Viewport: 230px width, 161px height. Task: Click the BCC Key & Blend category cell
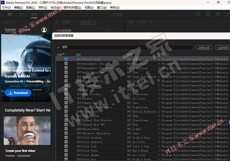pyautogui.click(x=137, y=151)
